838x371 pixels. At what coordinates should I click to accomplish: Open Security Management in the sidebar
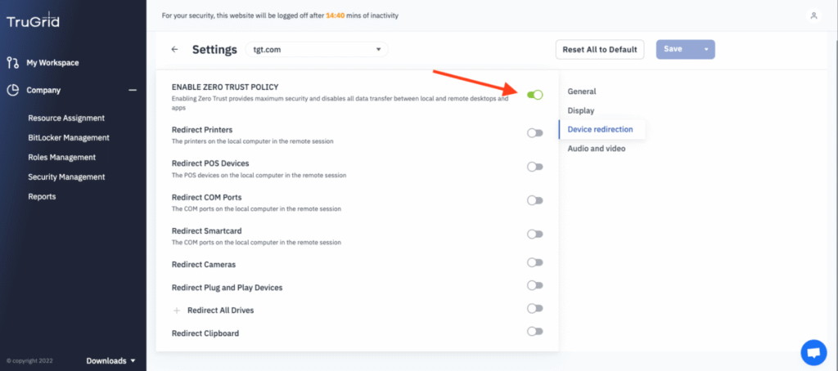pyautogui.click(x=66, y=177)
